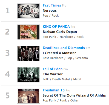
Task: Open the KING OF PANDA album art thumbnail
Action: click(x=28, y=32)
